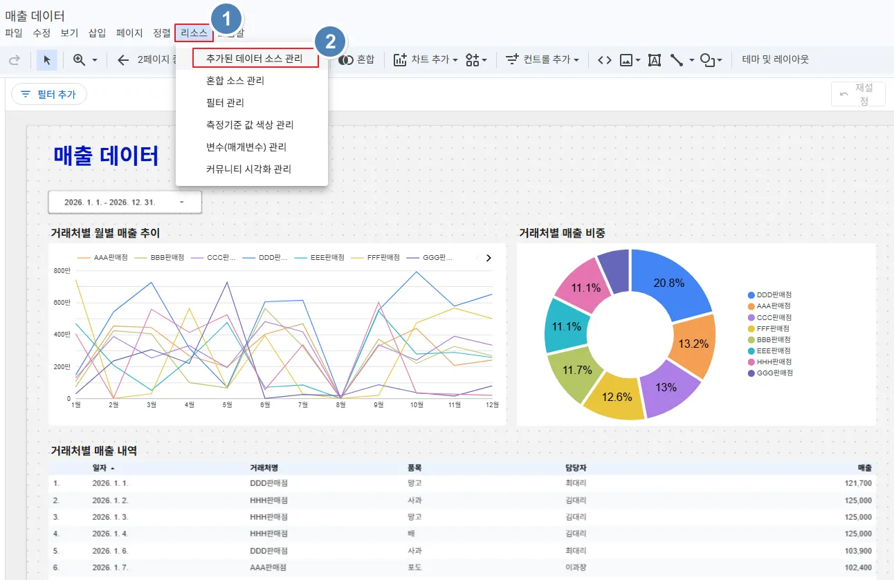The width and height of the screenshot is (894, 580).
Task: Click AAA판매점 in line chart legend
Action: (111, 258)
